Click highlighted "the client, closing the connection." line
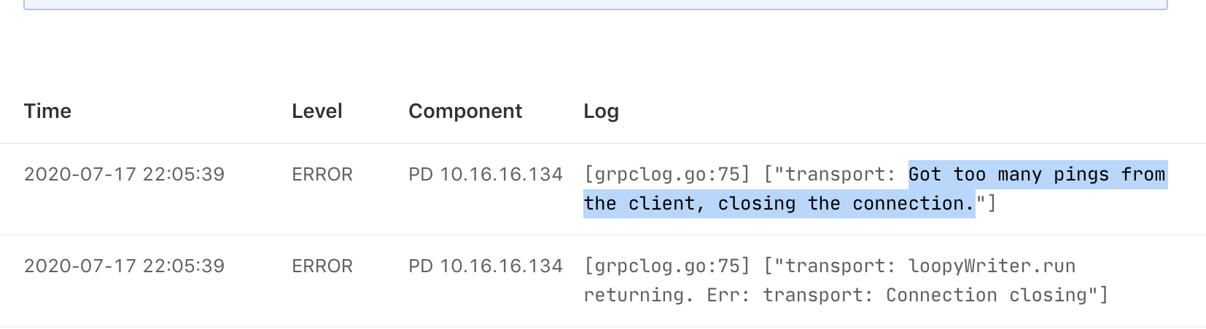The width and height of the screenshot is (1206, 329). click(x=779, y=204)
